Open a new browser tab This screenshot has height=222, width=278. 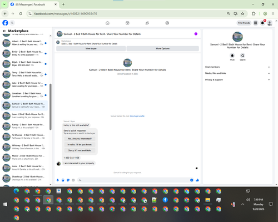pos(63,4)
